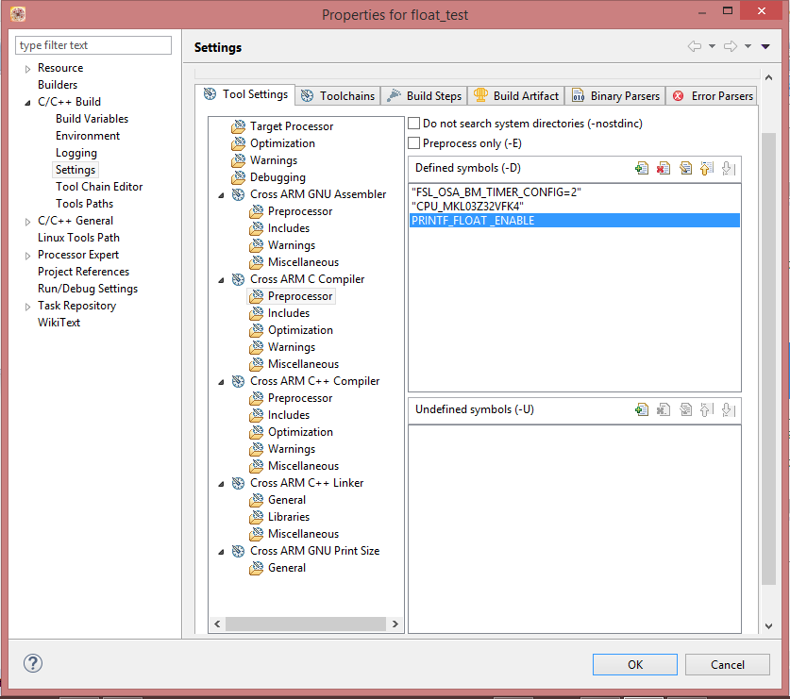Click the Cross ARM GNU Print Size icon
The width and height of the screenshot is (790, 699).
pyautogui.click(x=238, y=551)
